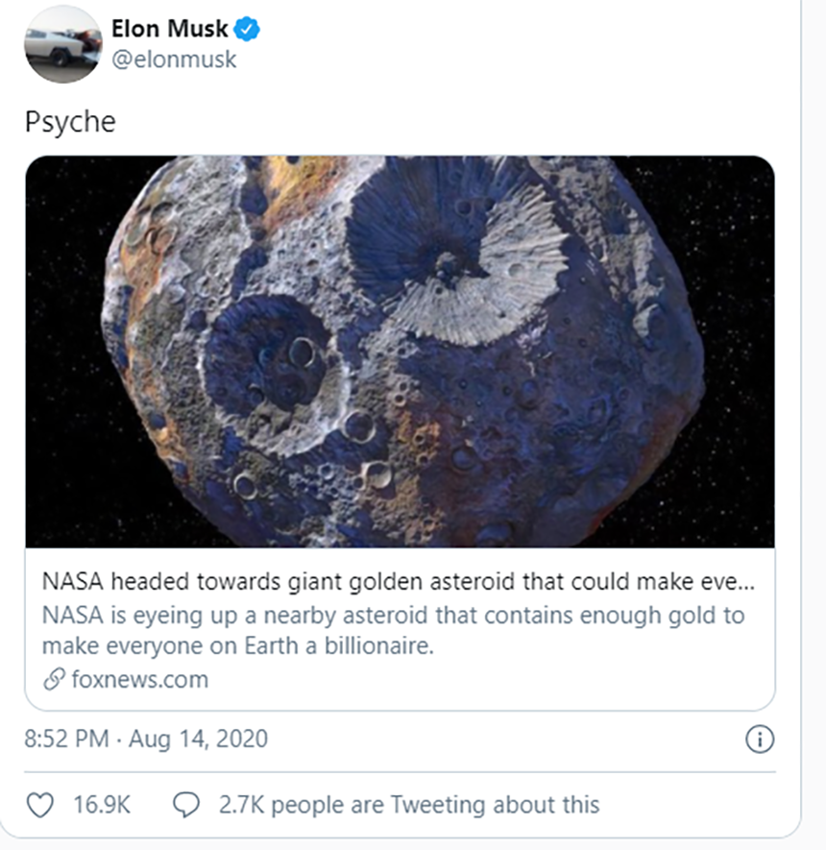Image resolution: width=826 pixels, height=850 pixels.
Task: Open Elon Musk's profile avatar picture
Action: click(x=63, y=44)
